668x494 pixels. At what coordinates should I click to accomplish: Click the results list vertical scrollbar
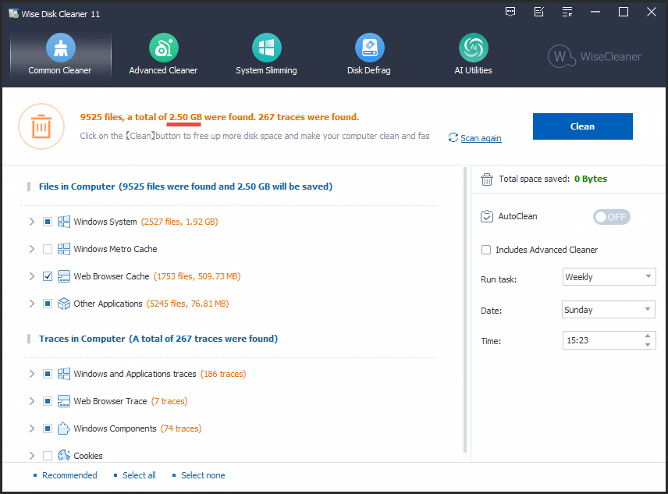click(465, 310)
